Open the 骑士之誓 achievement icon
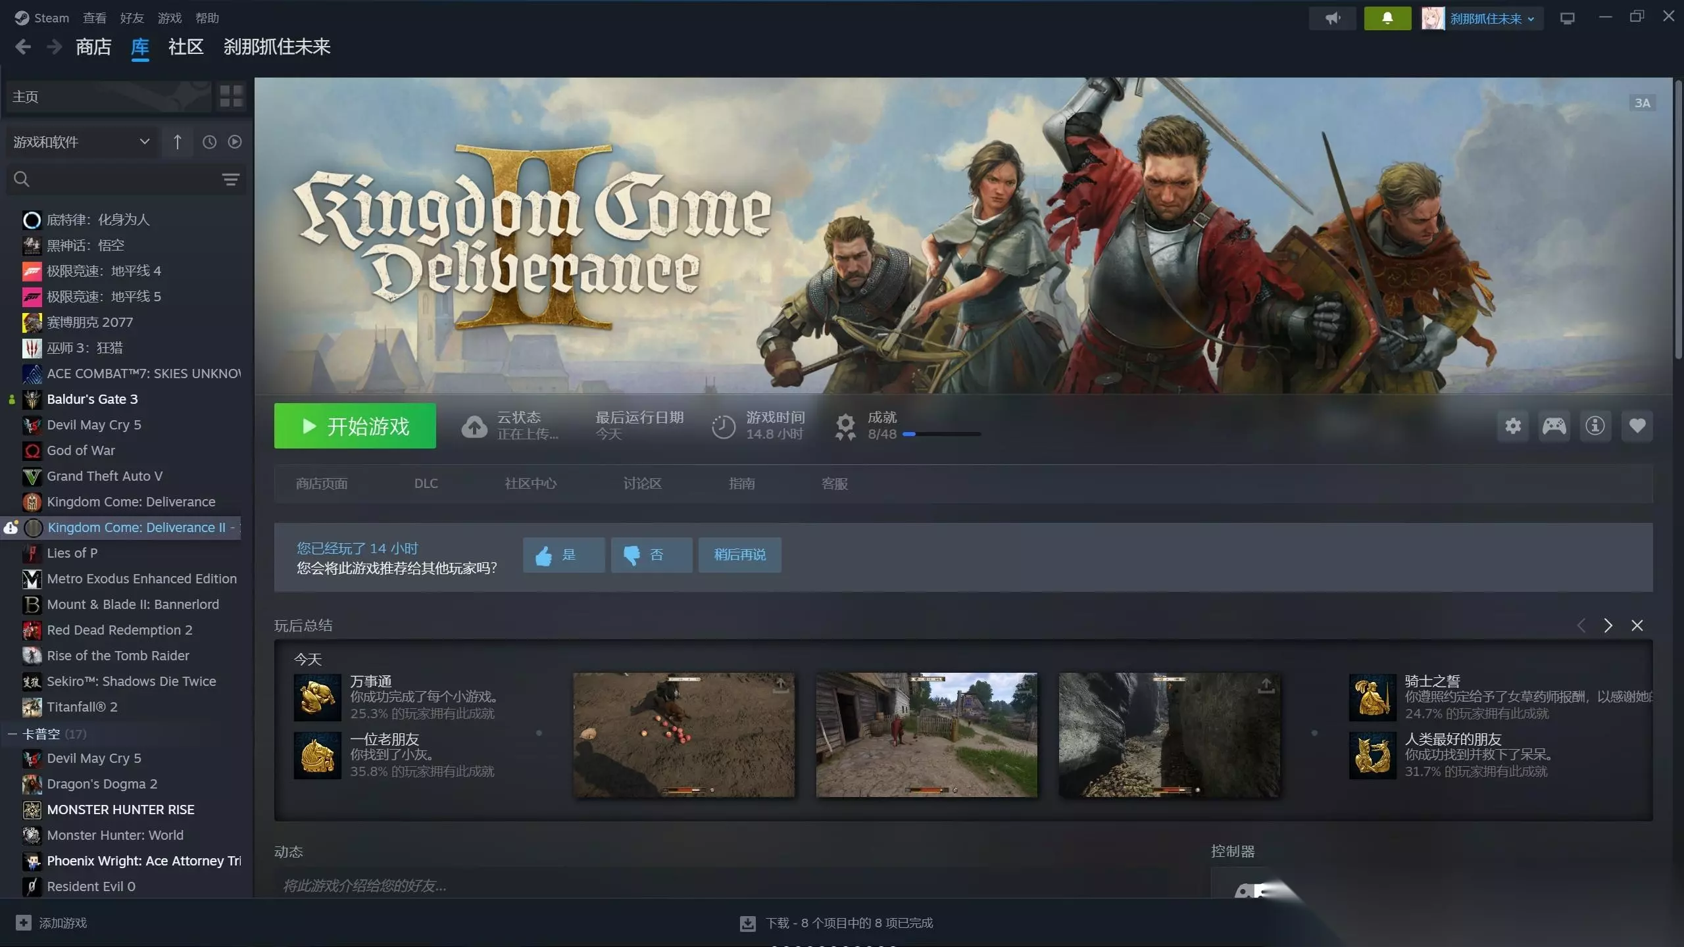 [x=1372, y=697]
